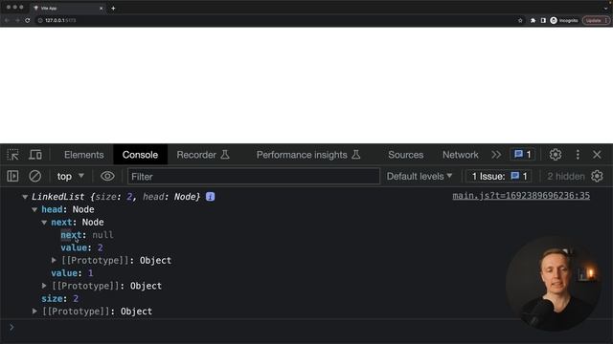Clear console with the ban icon
613x344 pixels.
[34, 176]
